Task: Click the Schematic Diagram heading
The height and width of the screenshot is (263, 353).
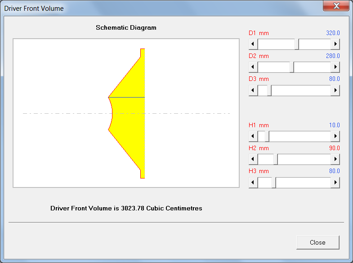Action: pos(126,27)
